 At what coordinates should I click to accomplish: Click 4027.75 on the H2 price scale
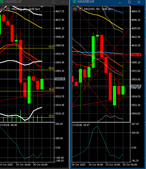tap(60, 11)
